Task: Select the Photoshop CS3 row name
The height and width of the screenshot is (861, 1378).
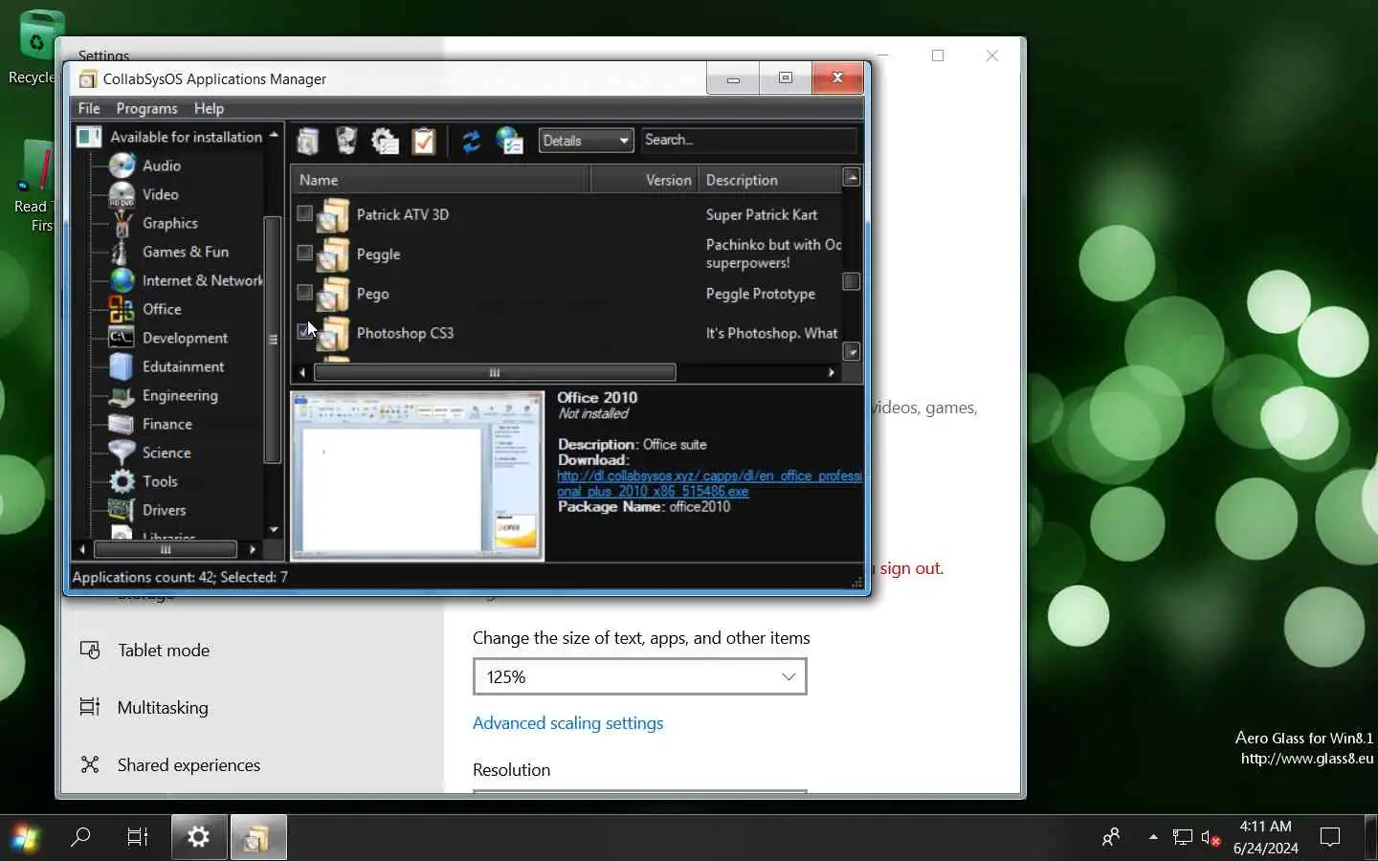Action: (405, 333)
